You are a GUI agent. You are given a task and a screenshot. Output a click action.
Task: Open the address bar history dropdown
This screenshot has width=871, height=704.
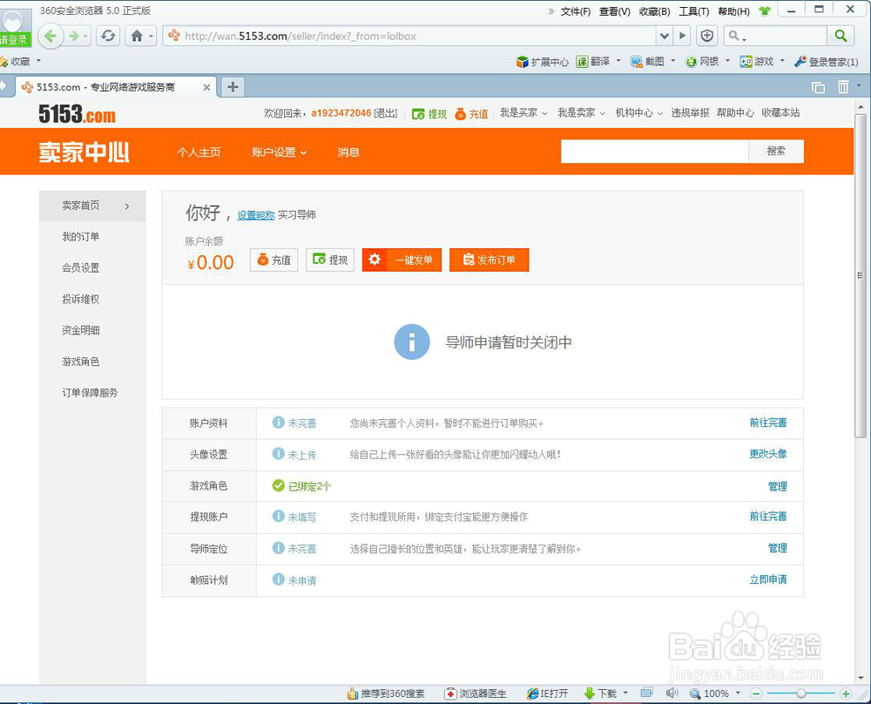point(664,36)
